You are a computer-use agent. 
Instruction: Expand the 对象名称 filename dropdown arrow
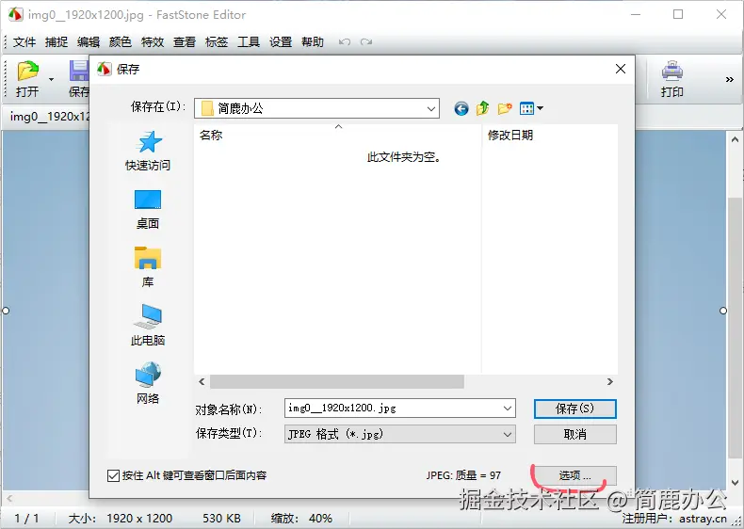tap(508, 408)
